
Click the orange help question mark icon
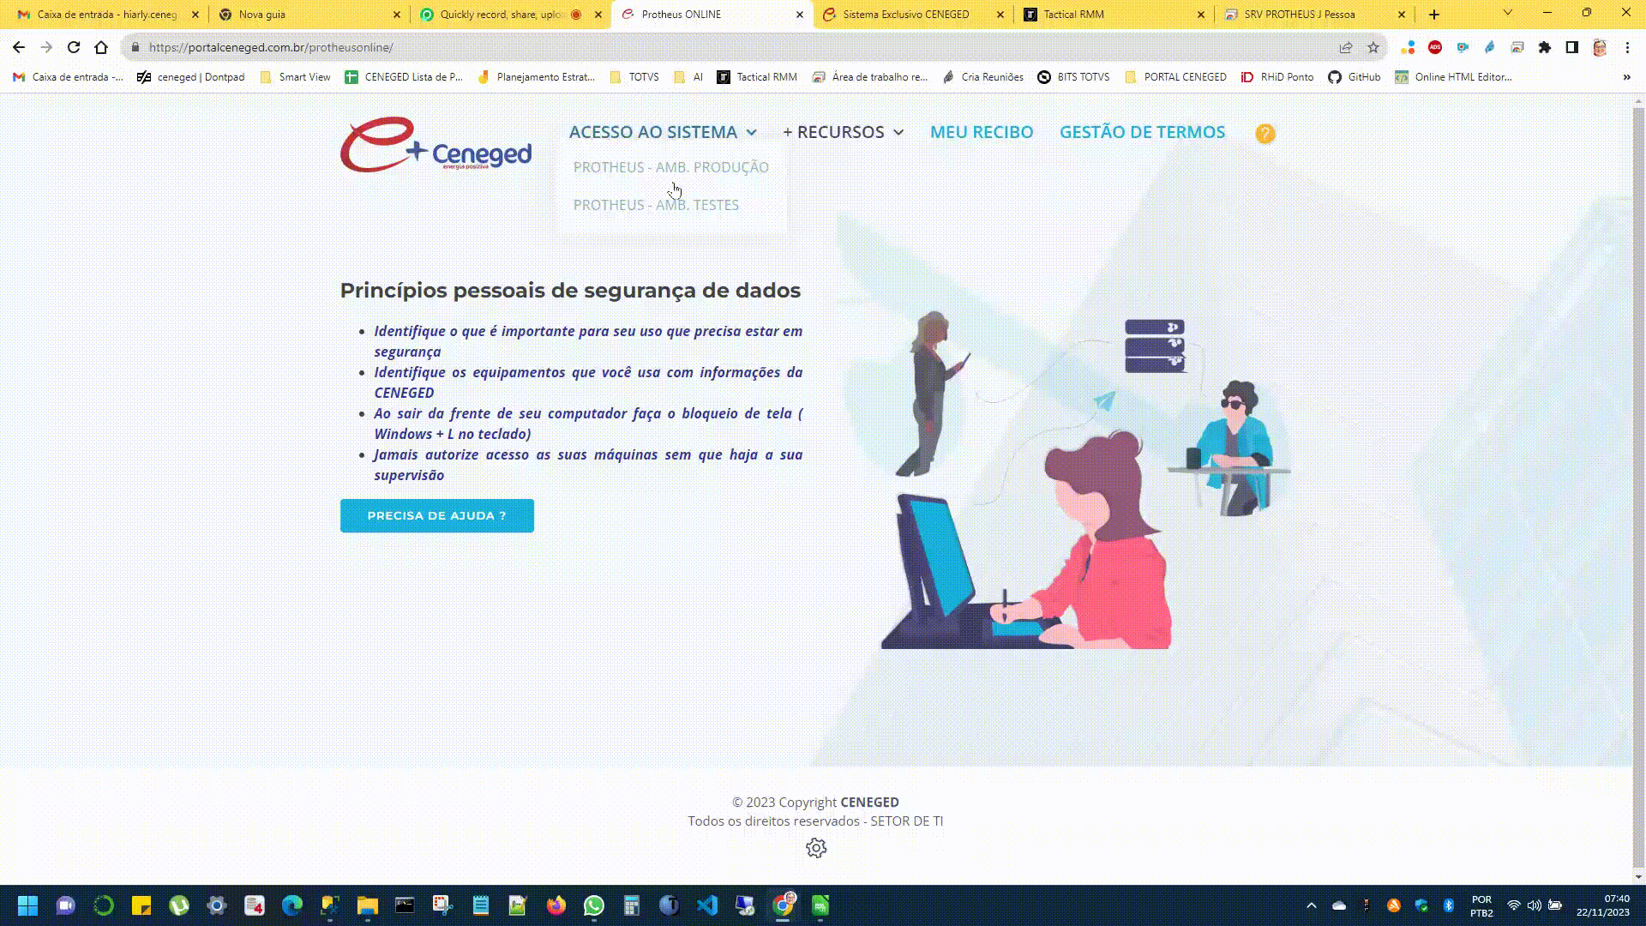1265,134
